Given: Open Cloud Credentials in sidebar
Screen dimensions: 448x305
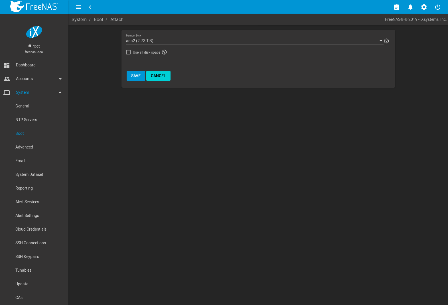Looking at the screenshot, I should [x=31, y=229].
